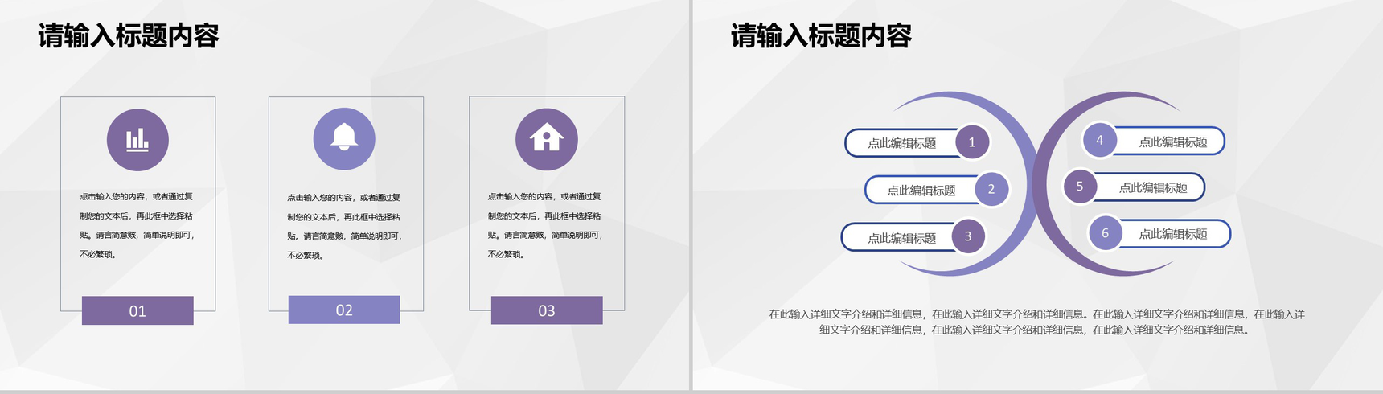The width and height of the screenshot is (1383, 394).
Task: Edit the 点此编辑标题 pill beside circle 2
Action: click(921, 191)
